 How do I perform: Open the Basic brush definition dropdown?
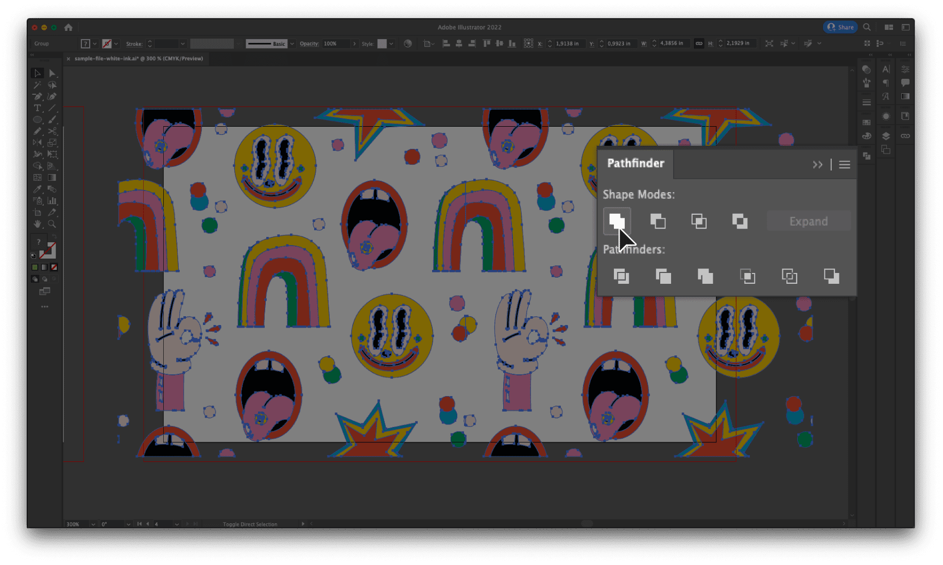coord(292,44)
